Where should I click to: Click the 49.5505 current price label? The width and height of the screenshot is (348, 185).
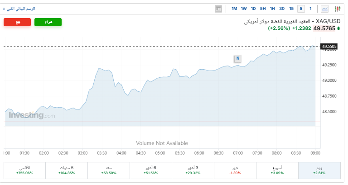329,46
